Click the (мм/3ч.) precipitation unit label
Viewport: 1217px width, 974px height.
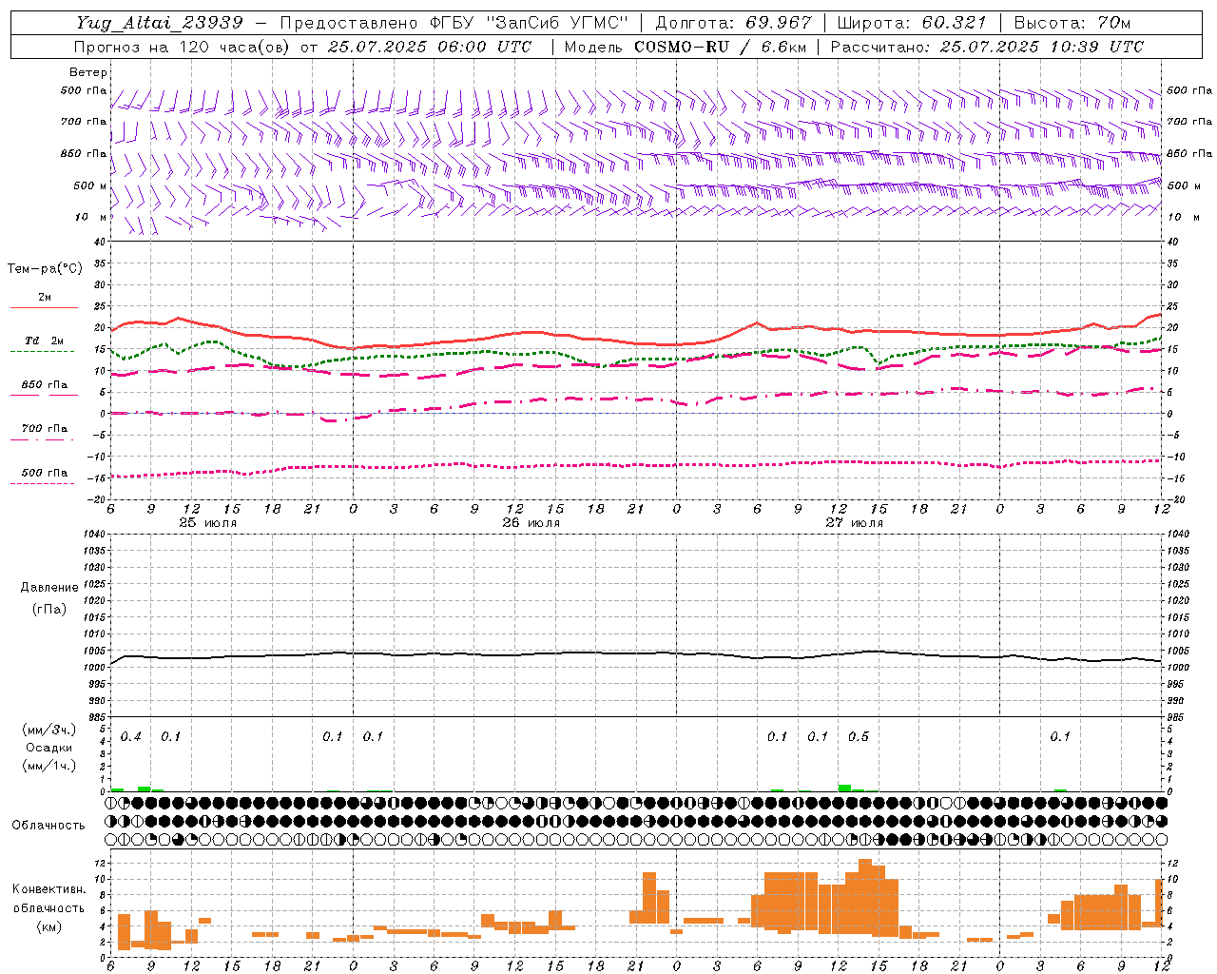(x=49, y=730)
